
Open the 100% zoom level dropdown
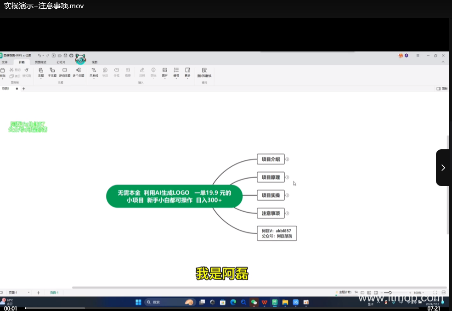pyautogui.click(x=418, y=293)
